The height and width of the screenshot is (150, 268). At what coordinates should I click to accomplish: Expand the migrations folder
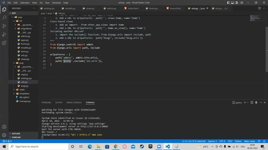[23, 29]
